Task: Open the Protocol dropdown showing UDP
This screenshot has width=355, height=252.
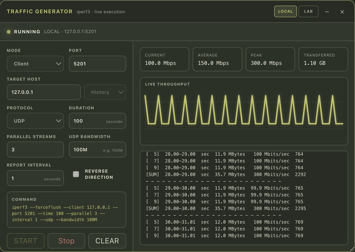Action: [35, 121]
